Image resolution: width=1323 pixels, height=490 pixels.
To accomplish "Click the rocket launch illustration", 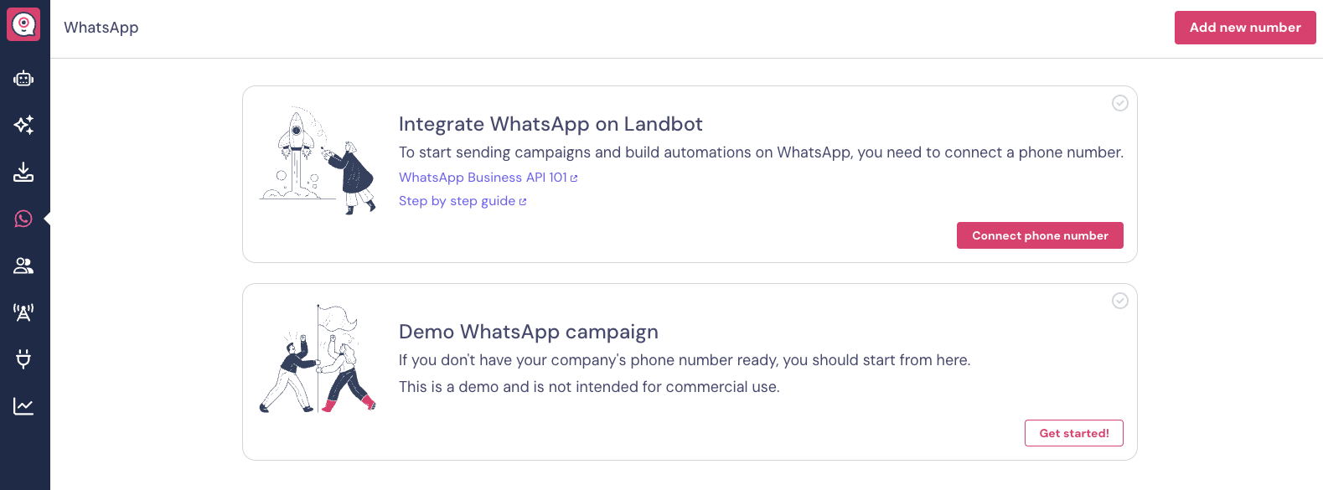I will tap(318, 161).
